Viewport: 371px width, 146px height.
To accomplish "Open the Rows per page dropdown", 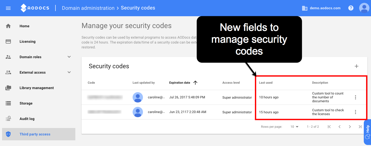I will [294, 127].
